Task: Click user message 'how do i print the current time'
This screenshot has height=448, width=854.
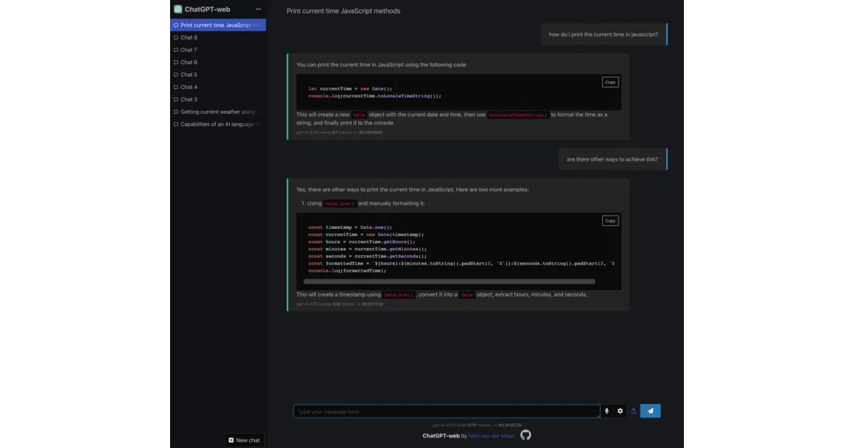Action: (x=603, y=34)
